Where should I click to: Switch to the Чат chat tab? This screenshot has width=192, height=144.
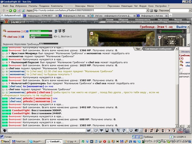(138, 49)
